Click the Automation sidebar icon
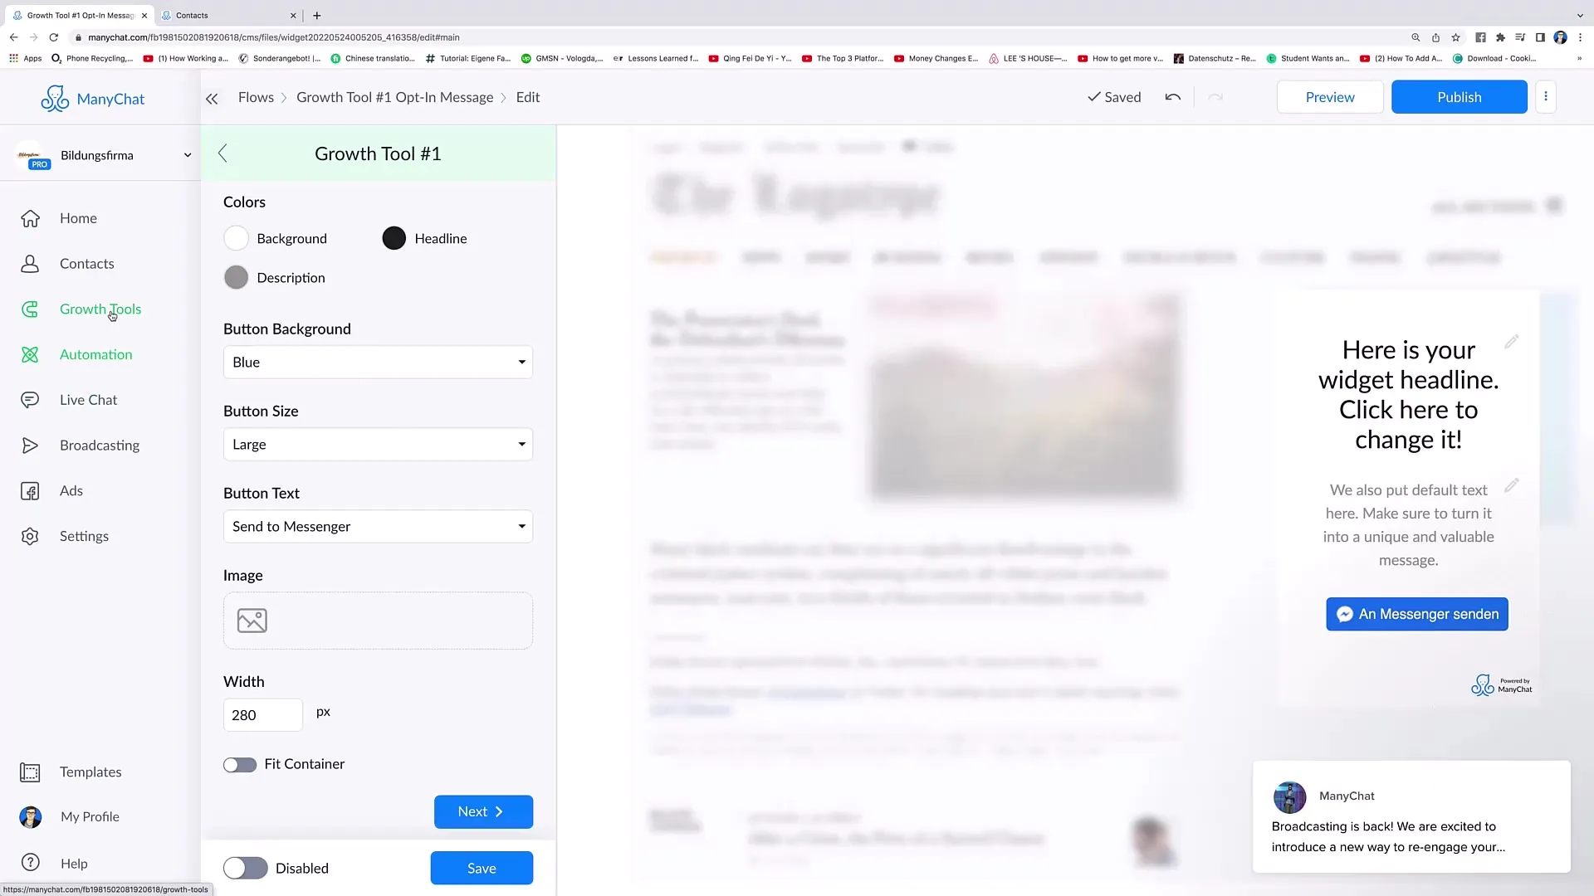1594x896 pixels. click(30, 353)
